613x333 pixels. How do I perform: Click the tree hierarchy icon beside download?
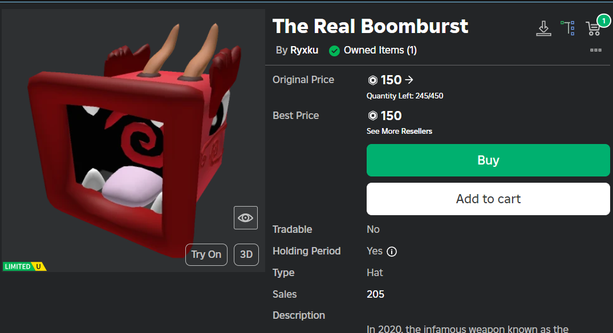pyautogui.click(x=567, y=28)
